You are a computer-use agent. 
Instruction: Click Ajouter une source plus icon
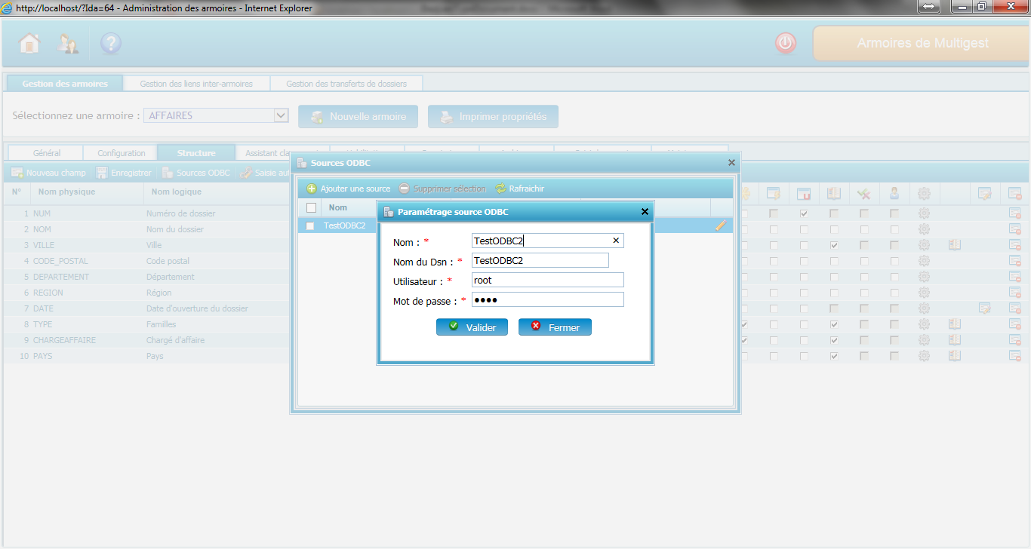311,189
